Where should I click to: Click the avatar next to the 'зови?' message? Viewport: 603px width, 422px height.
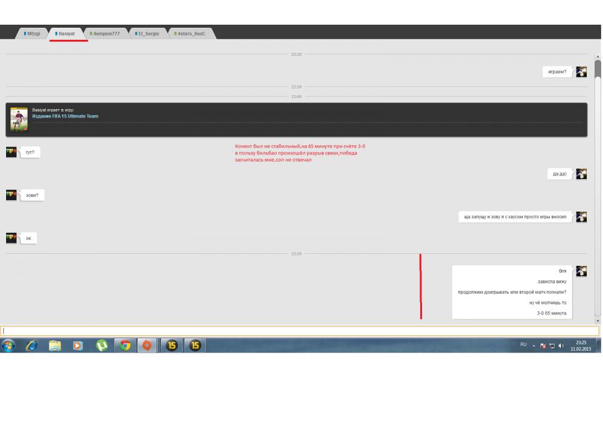pos(11,195)
